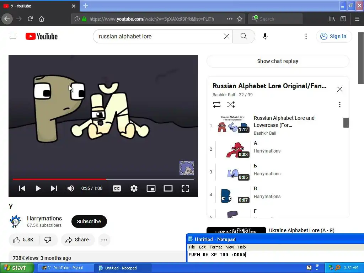This screenshot has width=364, height=273.
Task: Reload the page with refresh icon
Action: pyautogui.click(x=30, y=19)
